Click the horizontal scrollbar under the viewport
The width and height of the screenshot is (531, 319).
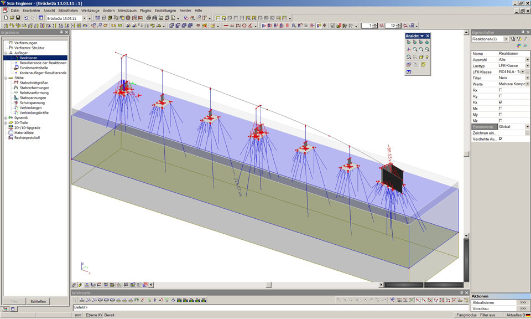coord(268,285)
